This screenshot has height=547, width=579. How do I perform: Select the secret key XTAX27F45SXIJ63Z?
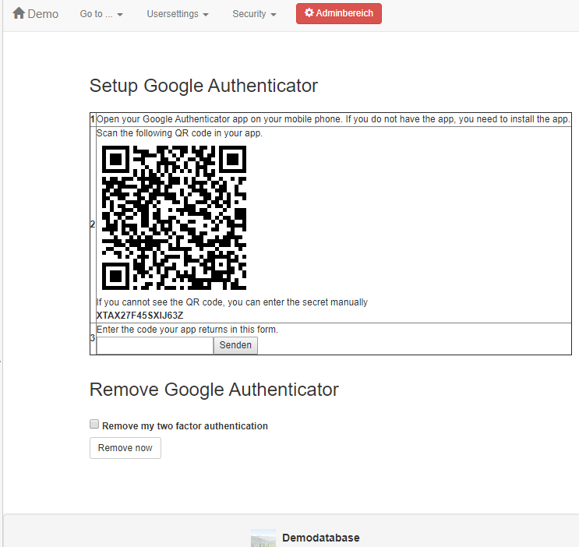pyautogui.click(x=140, y=316)
